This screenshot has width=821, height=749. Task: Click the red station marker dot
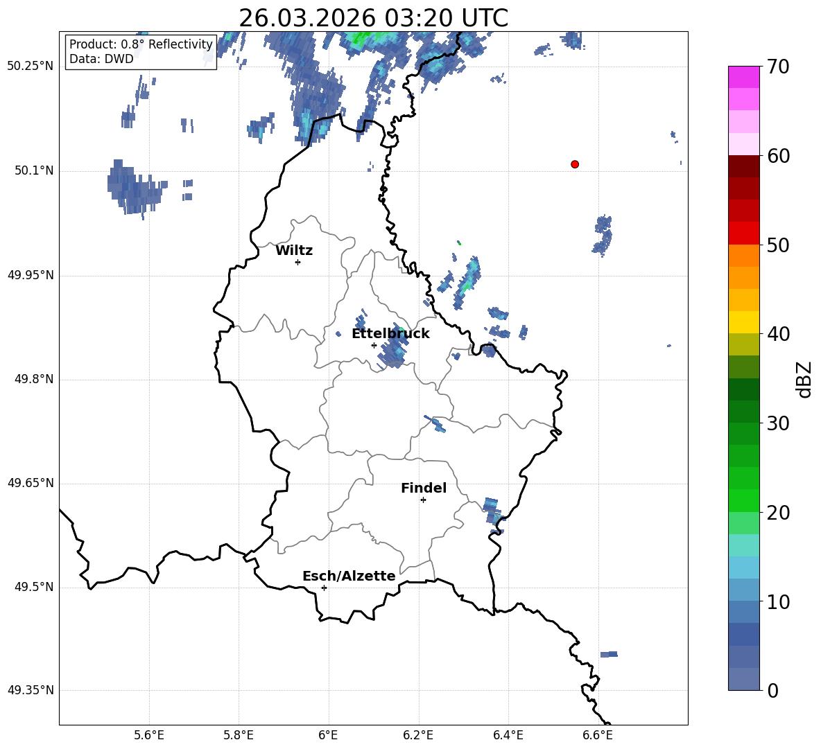[575, 164]
